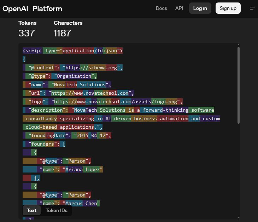Click the token panel's scrollbar thumb
This screenshot has height=222, width=258.
coord(239,85)
